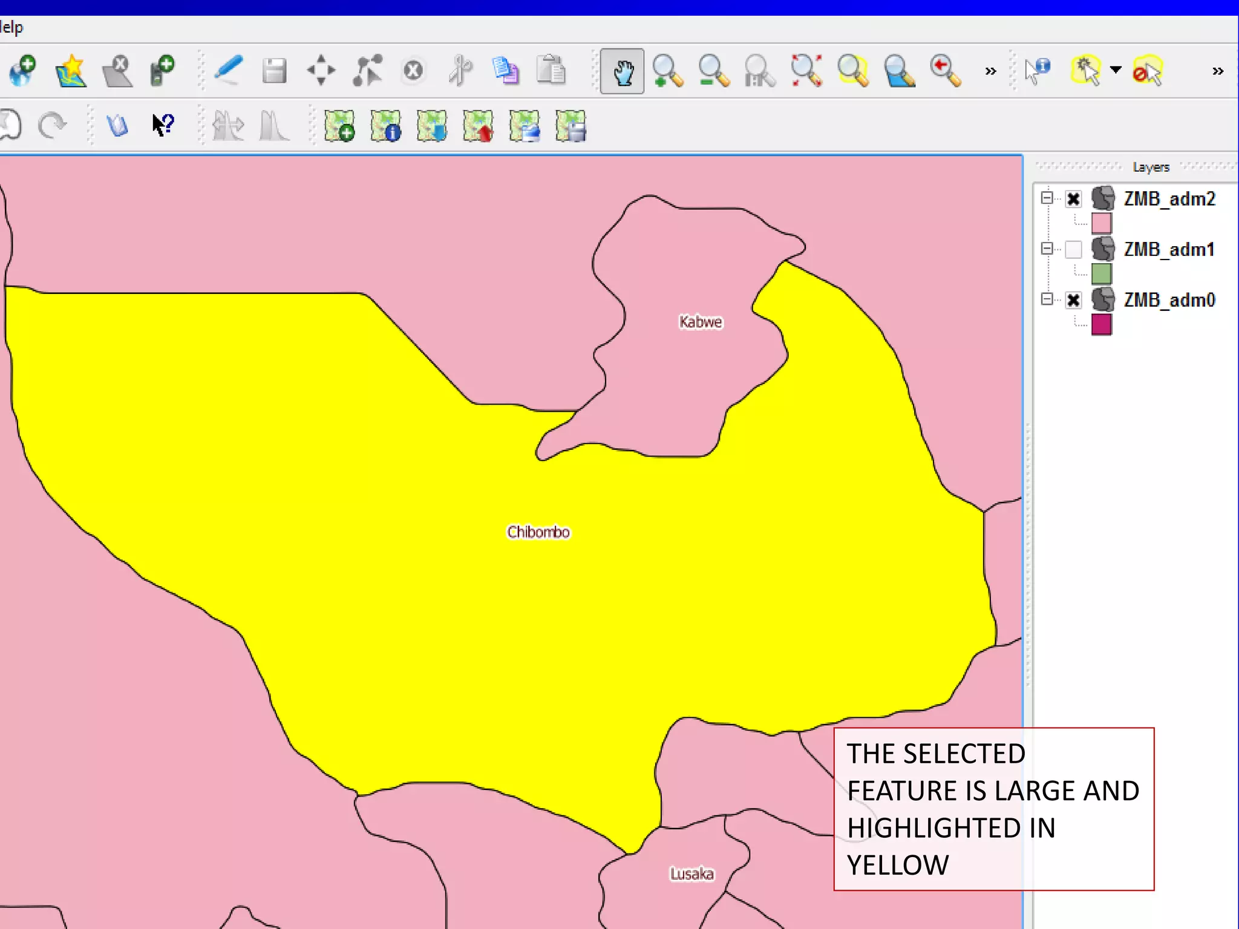Click the New Shapefile Layer star icon
The width and height of the screenshot is (1239, 929).
[x=71, y=71]
